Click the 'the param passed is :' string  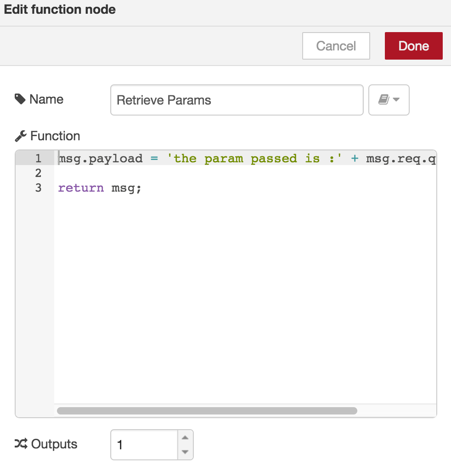click(x=254, y=159)
